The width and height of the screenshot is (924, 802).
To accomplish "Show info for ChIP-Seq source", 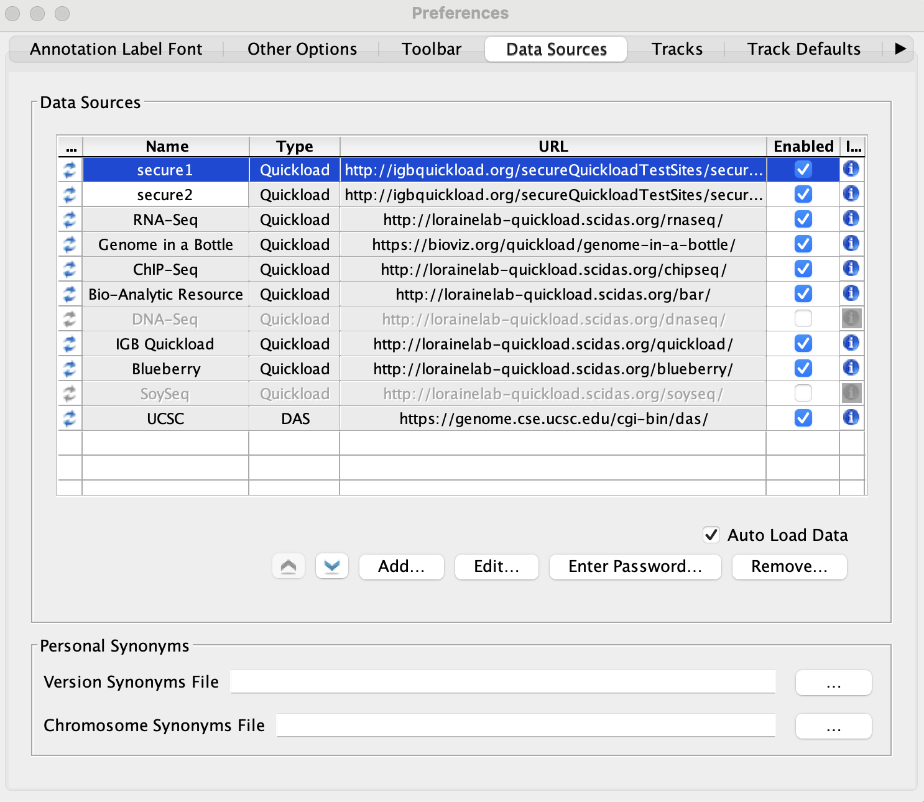I will [851, 268].
